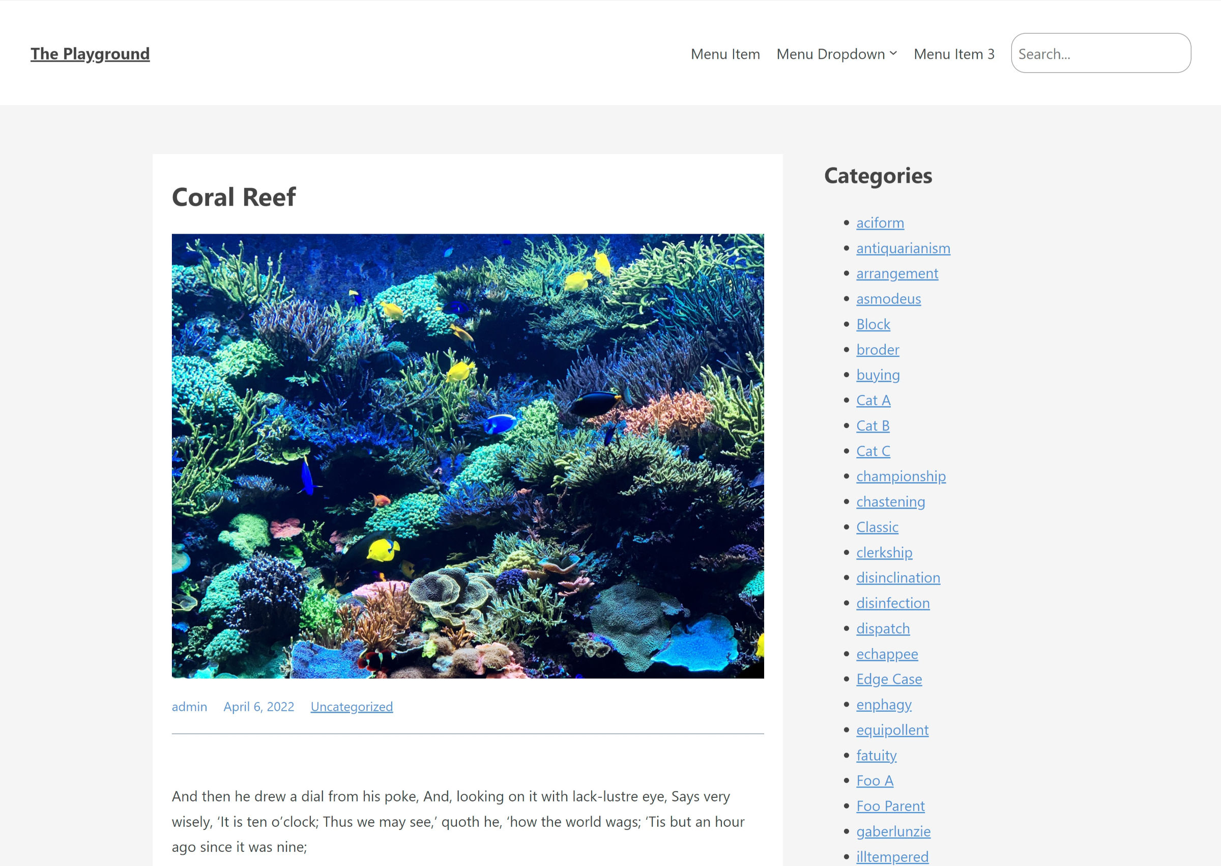Open Menu Item in the navigation bar
The image size is (1221, 866).
pyautogui.click(x=725, y=53)
